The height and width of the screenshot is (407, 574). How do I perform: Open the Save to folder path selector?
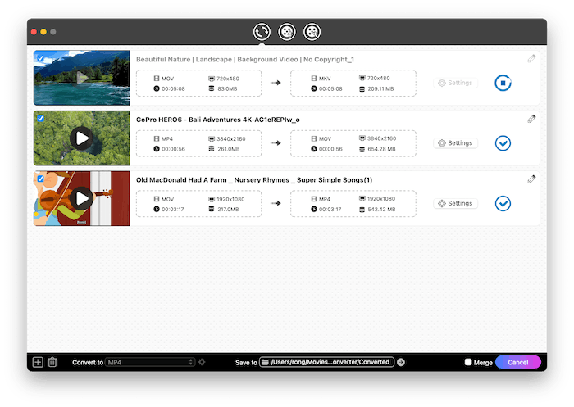click(326, 362)
